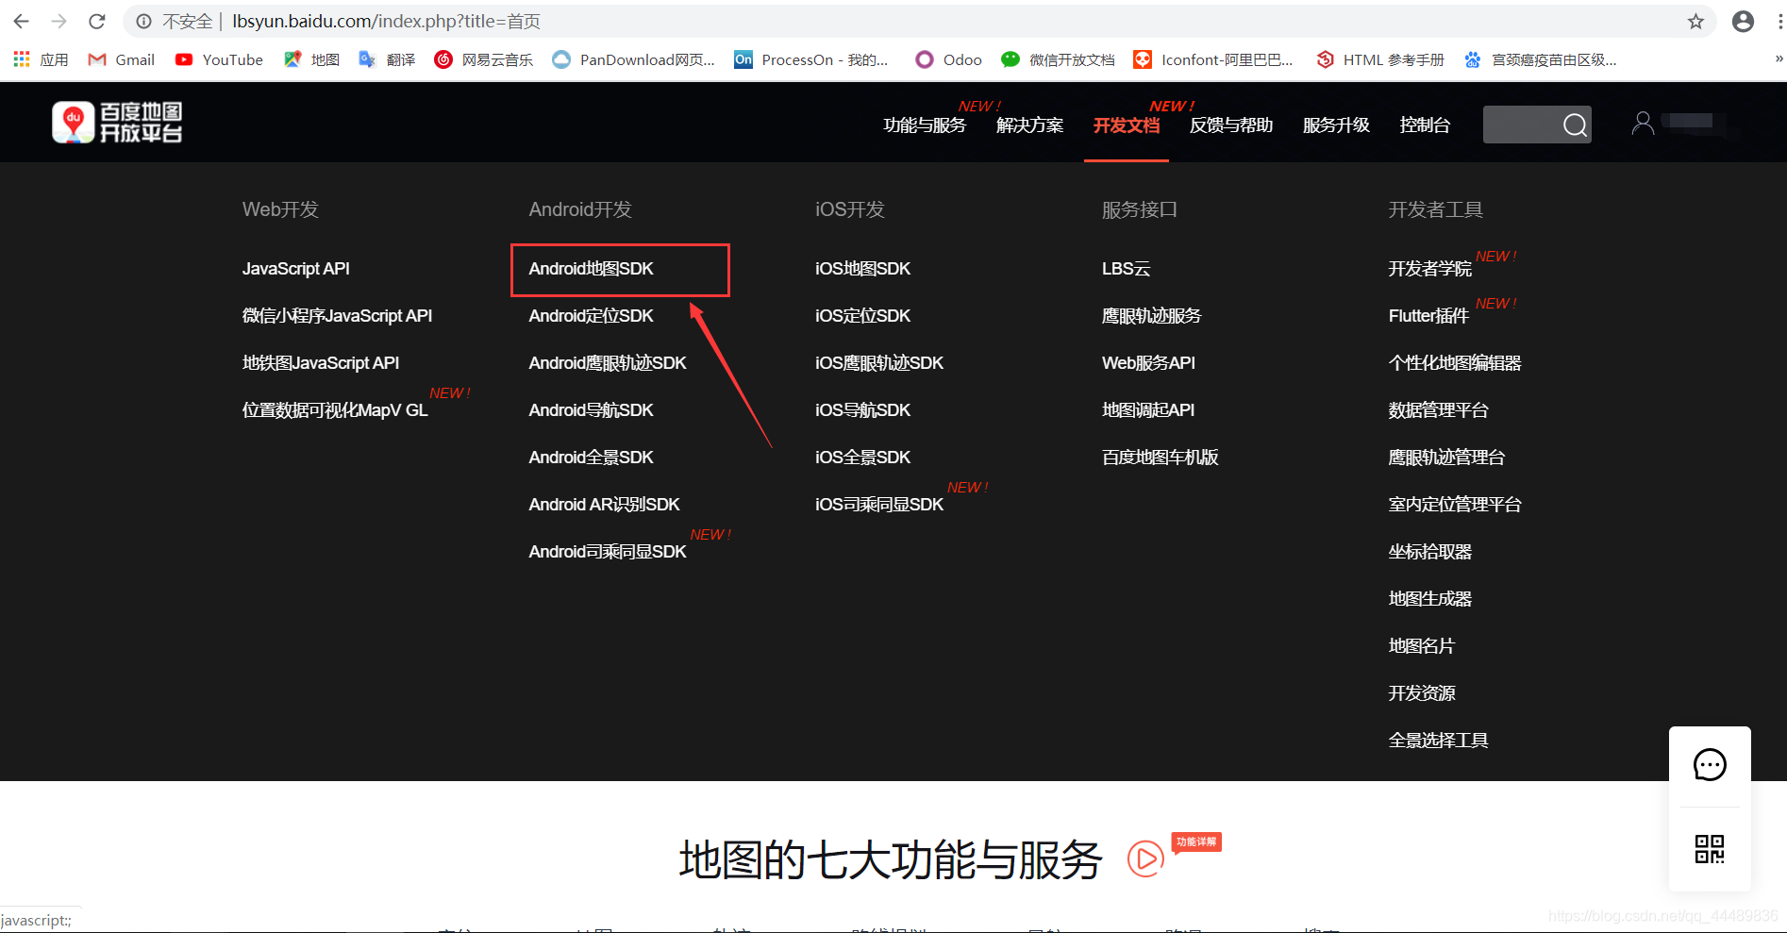The height and width of the screenshot is (933, 1787).
Task: Open Android司乘同显SDK link
Action: (x=608, y=552)
